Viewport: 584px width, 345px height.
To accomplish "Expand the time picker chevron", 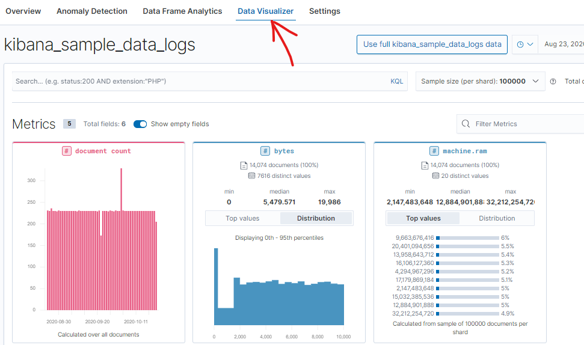I will pos(530,44).
